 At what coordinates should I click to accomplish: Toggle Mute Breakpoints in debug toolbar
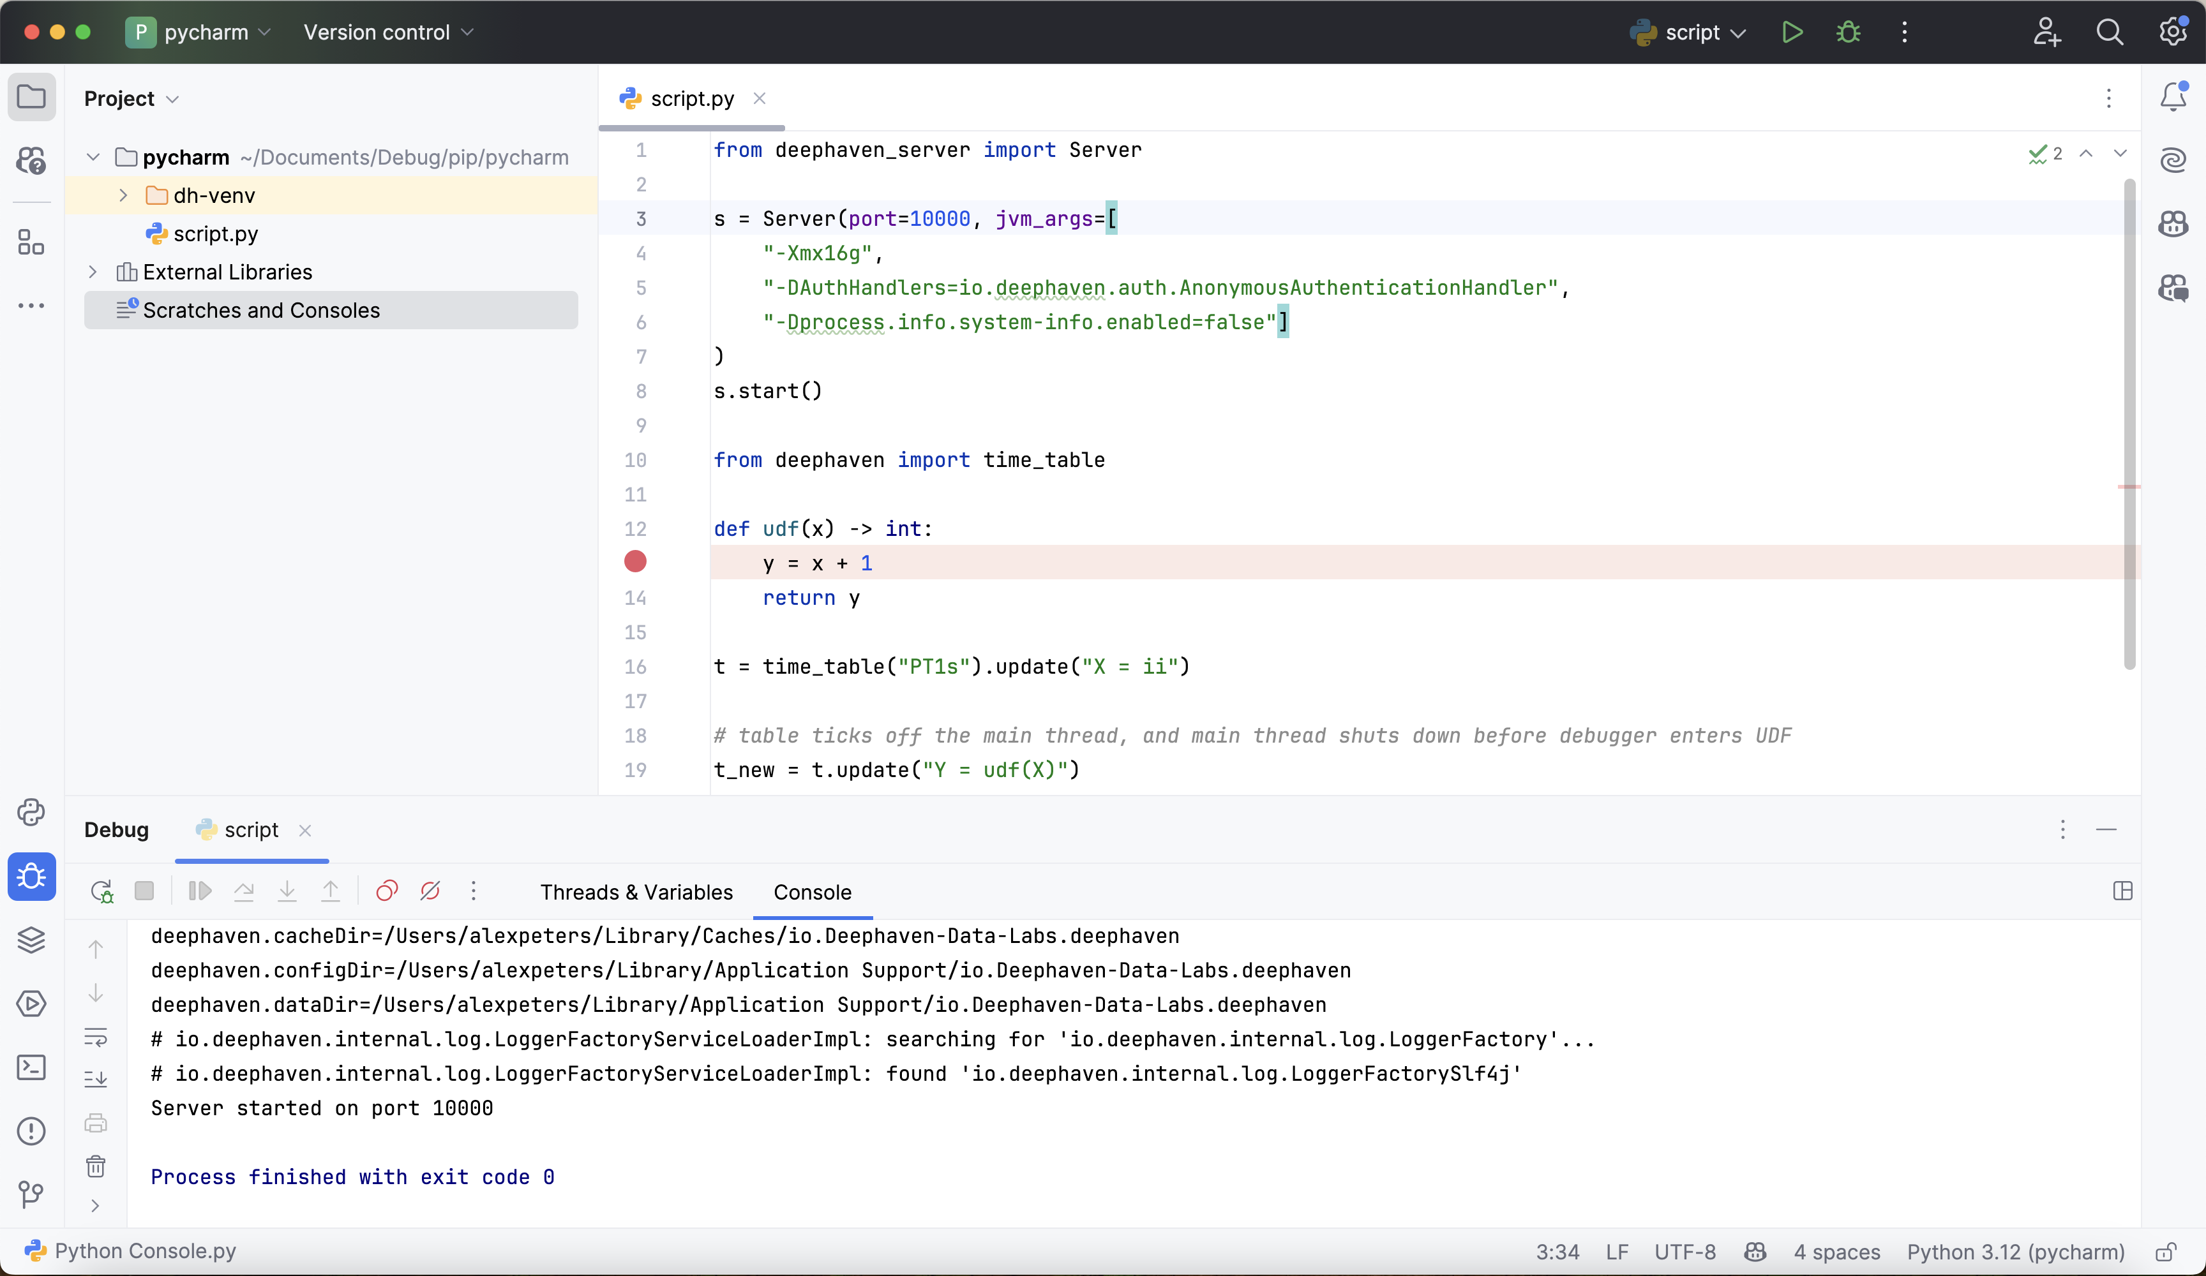click(x=430, y=892)
